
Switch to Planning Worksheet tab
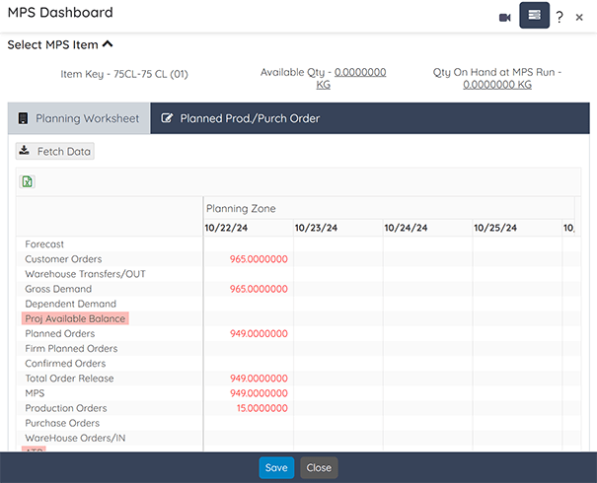pos(79,118)
